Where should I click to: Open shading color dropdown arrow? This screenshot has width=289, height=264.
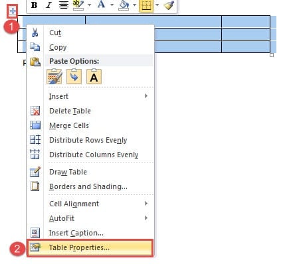[135, 5]
